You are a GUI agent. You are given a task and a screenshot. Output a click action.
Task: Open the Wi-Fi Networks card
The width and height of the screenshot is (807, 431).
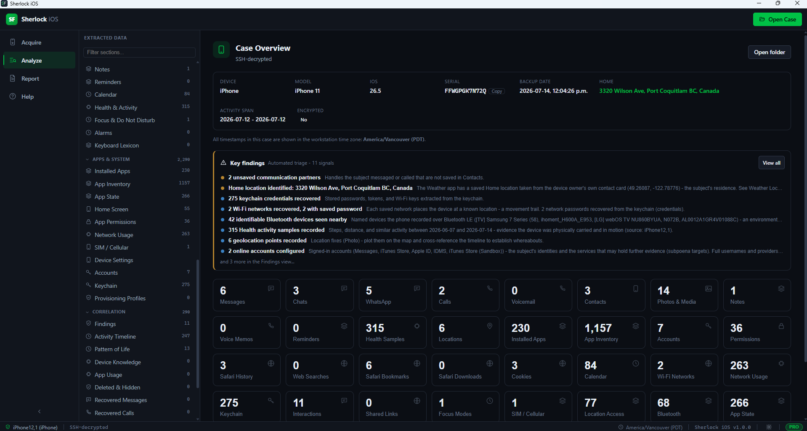click(x=684, y=370)
